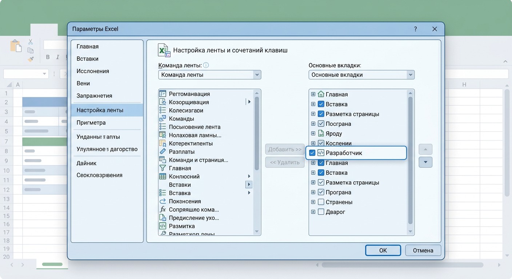Viewport: 512px width, 279px height.
Task: Click the Размитка code icon
Action: (163, 226)
